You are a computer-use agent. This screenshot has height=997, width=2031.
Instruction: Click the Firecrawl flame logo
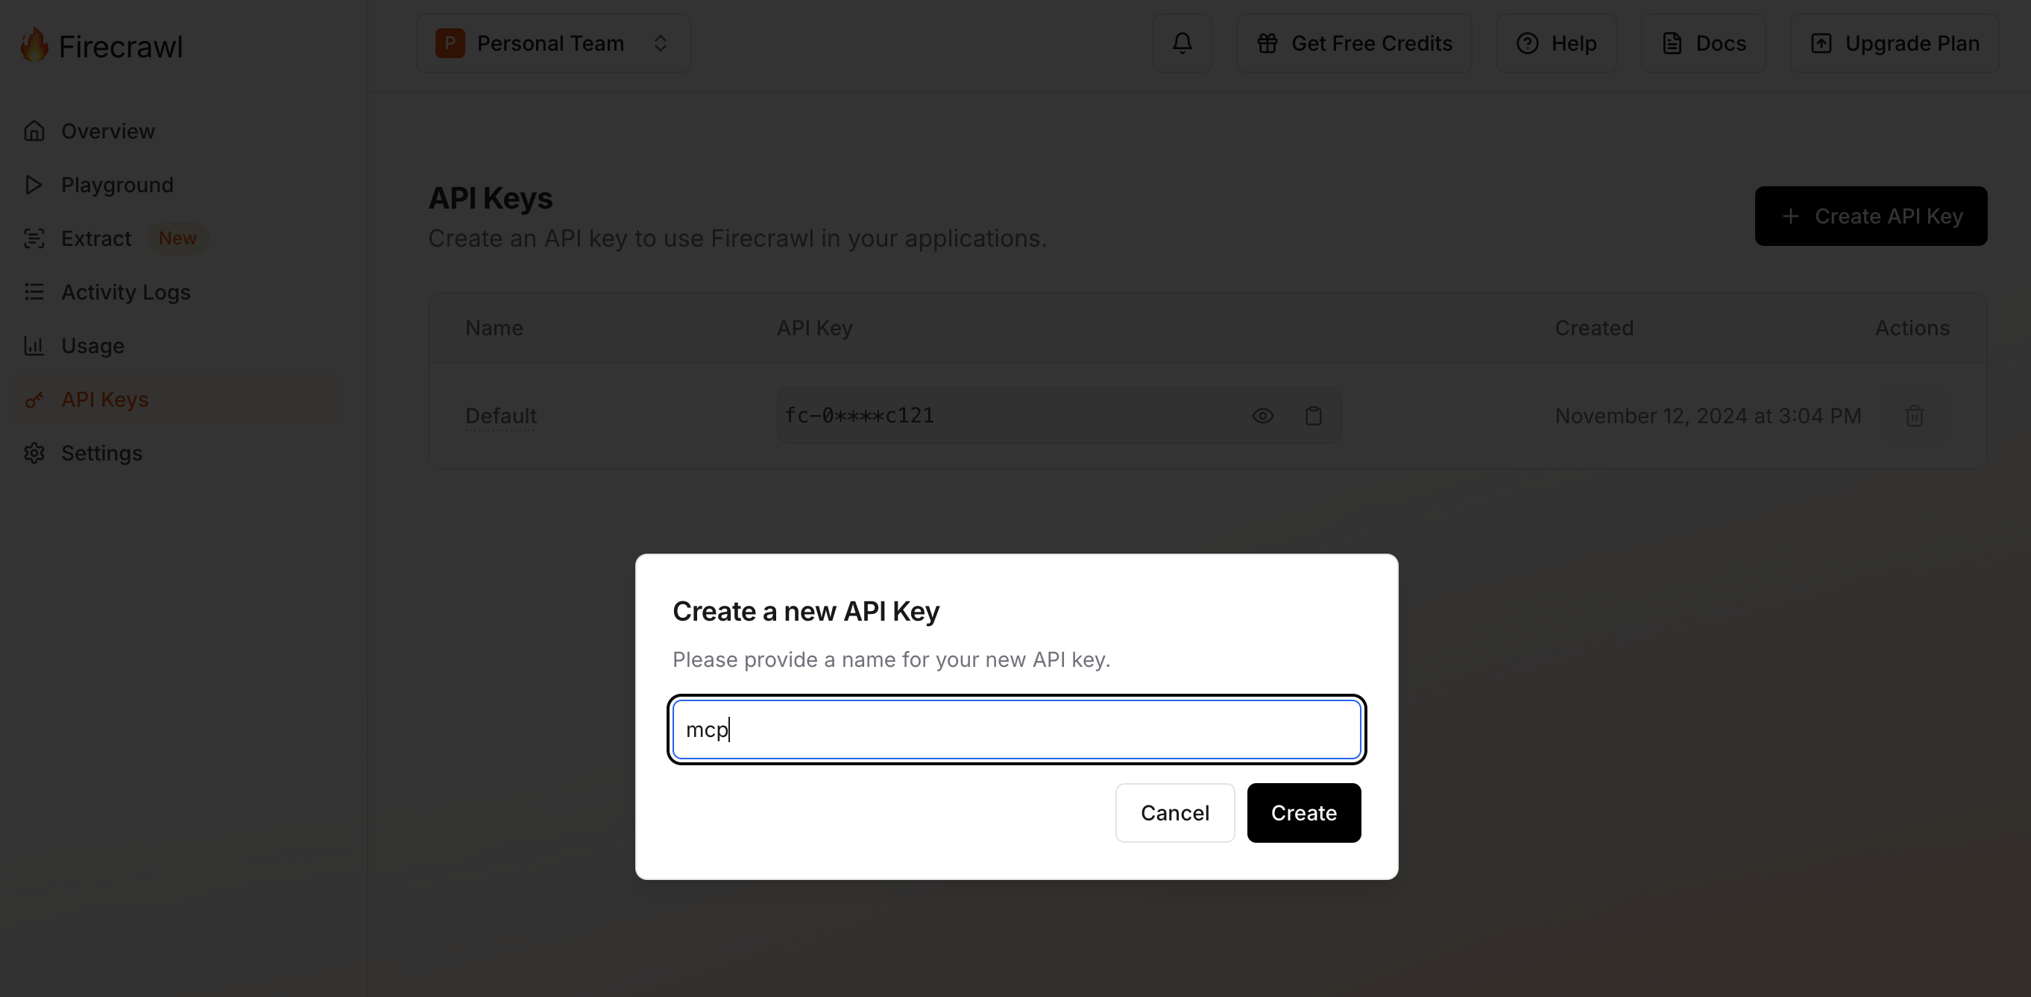click(34, 44)
